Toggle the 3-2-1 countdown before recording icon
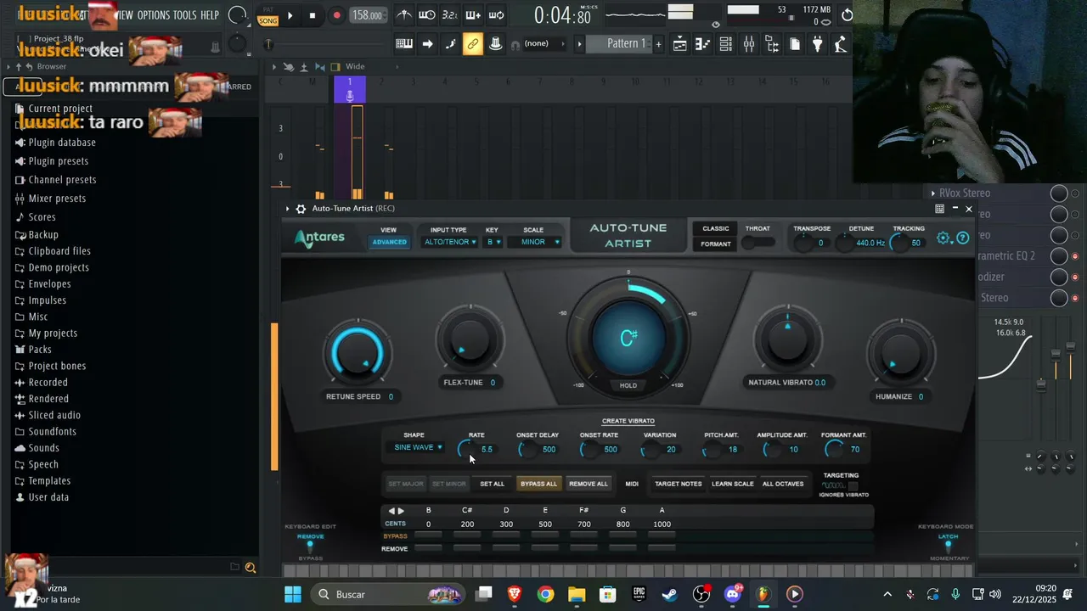The image size is (1087, 611). pyautogui.click(x=450, y=14)
